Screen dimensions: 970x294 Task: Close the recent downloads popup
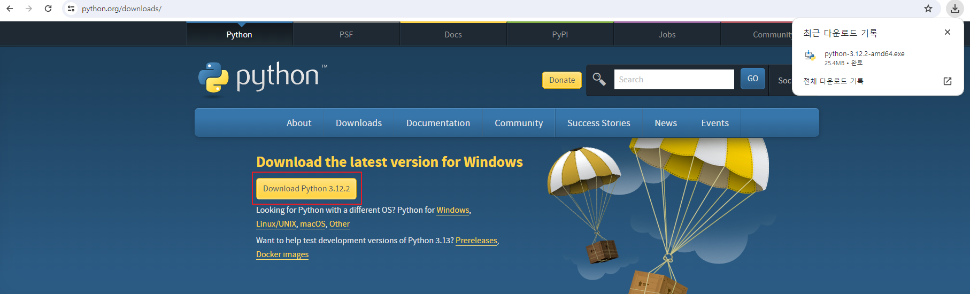coord(948,32)
